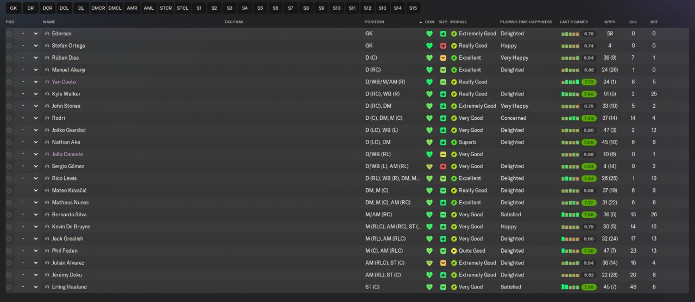This screenshot has height=302, width=695.
Task: Click Bernardo Silva's 7.86 form rating bar
Action: tap(589, 215)
